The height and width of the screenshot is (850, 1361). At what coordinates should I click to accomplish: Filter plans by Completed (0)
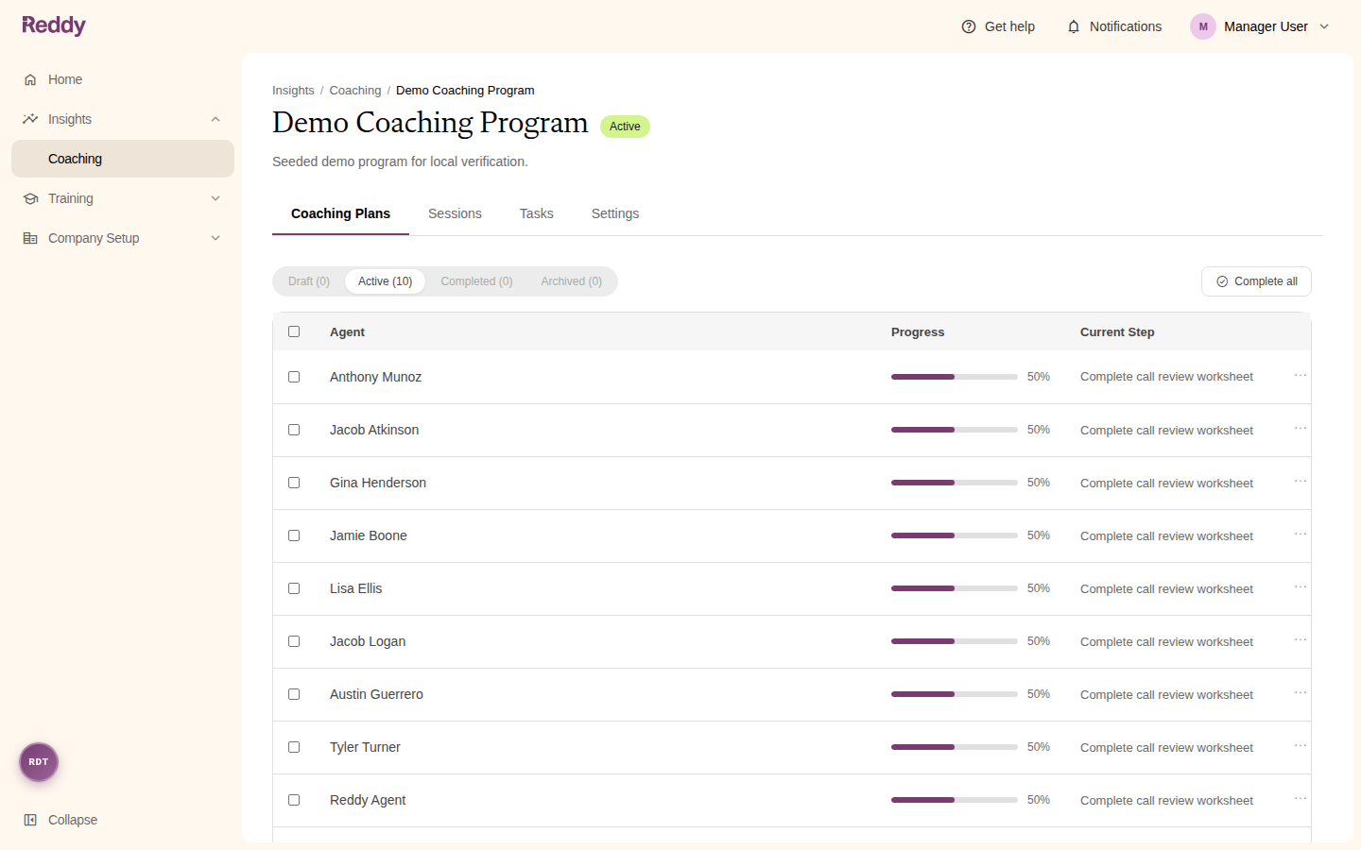[476, 281]
